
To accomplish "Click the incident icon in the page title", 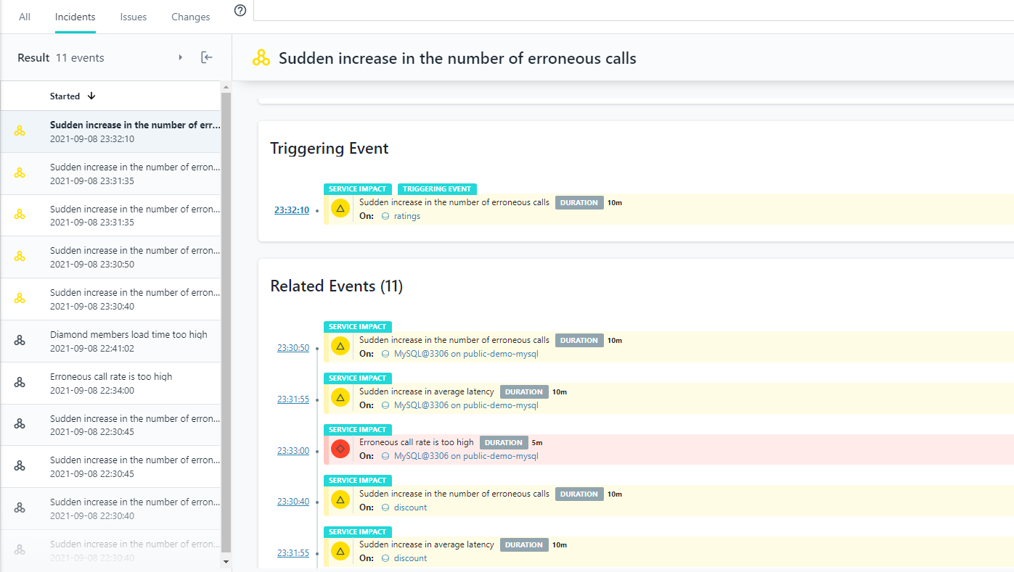I will click(261, 58).
